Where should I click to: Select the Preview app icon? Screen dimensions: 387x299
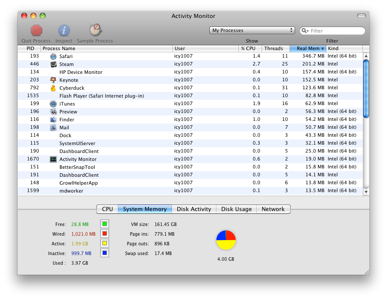coord(53,112)
